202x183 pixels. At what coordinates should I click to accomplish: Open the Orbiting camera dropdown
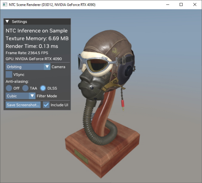coord(28,67)
